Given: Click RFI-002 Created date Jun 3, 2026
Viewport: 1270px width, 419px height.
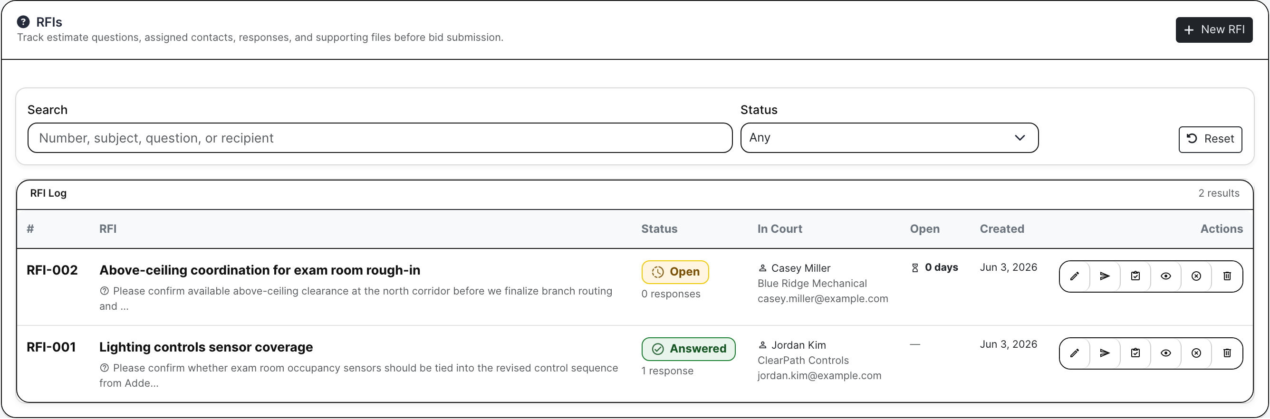Looking at the screenshot, I should (x=1008, y=267).
